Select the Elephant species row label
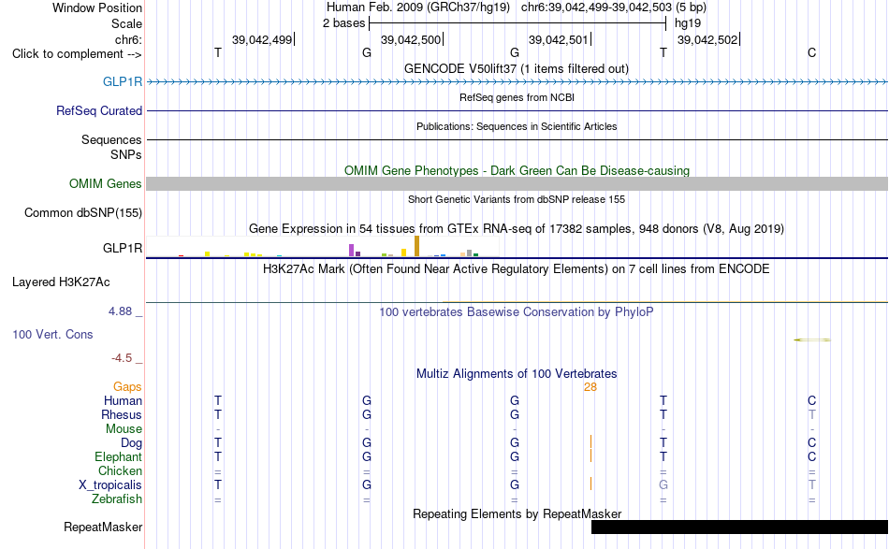Viewport: 889px width, 549px height. point(118,456)
